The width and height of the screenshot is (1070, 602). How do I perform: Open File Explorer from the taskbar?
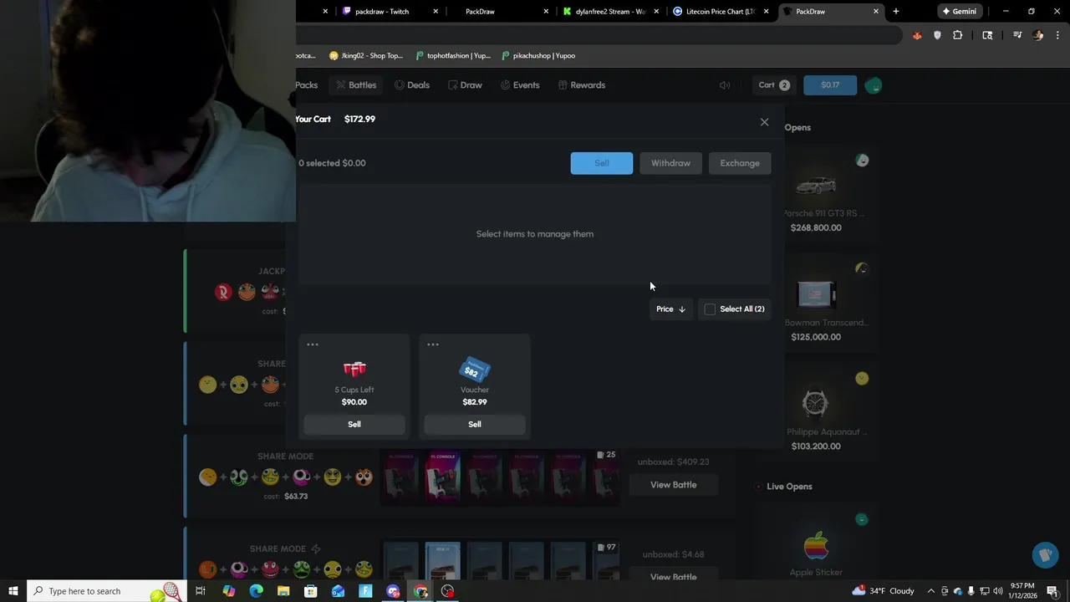[x=283, y=591]
